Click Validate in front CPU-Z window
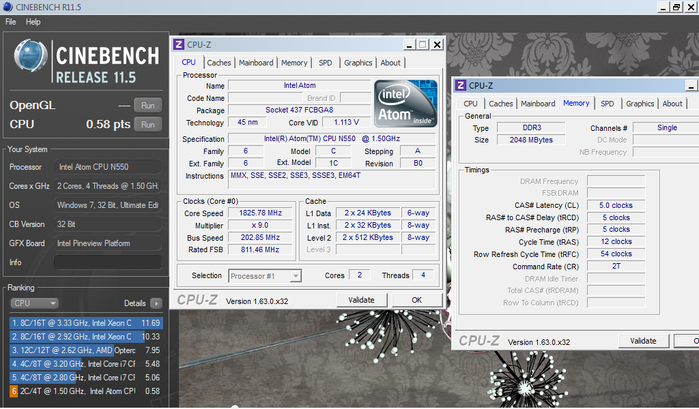The image size is (699, 409). point(362,300)
